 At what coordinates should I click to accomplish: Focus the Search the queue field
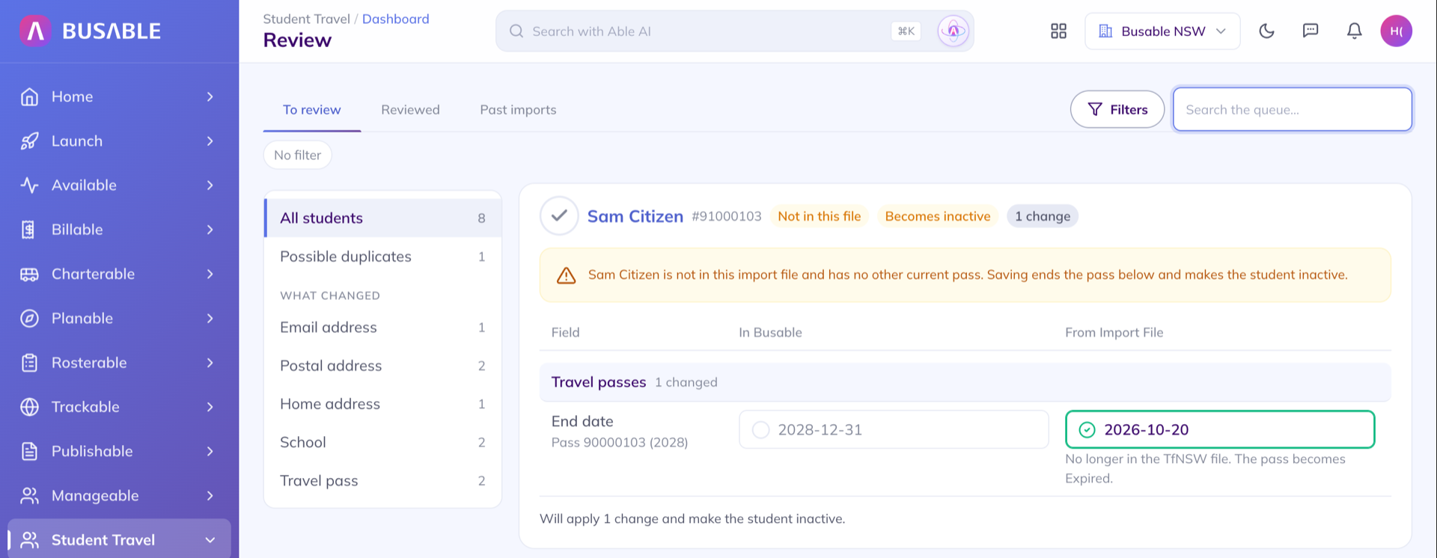point(1293,109)
